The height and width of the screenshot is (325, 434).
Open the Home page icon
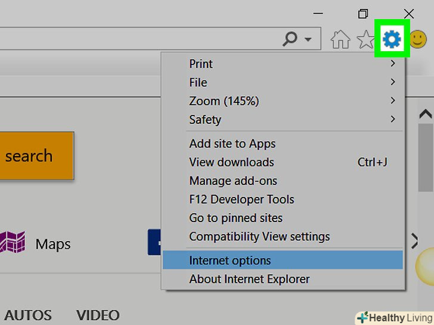pos(340,40)
